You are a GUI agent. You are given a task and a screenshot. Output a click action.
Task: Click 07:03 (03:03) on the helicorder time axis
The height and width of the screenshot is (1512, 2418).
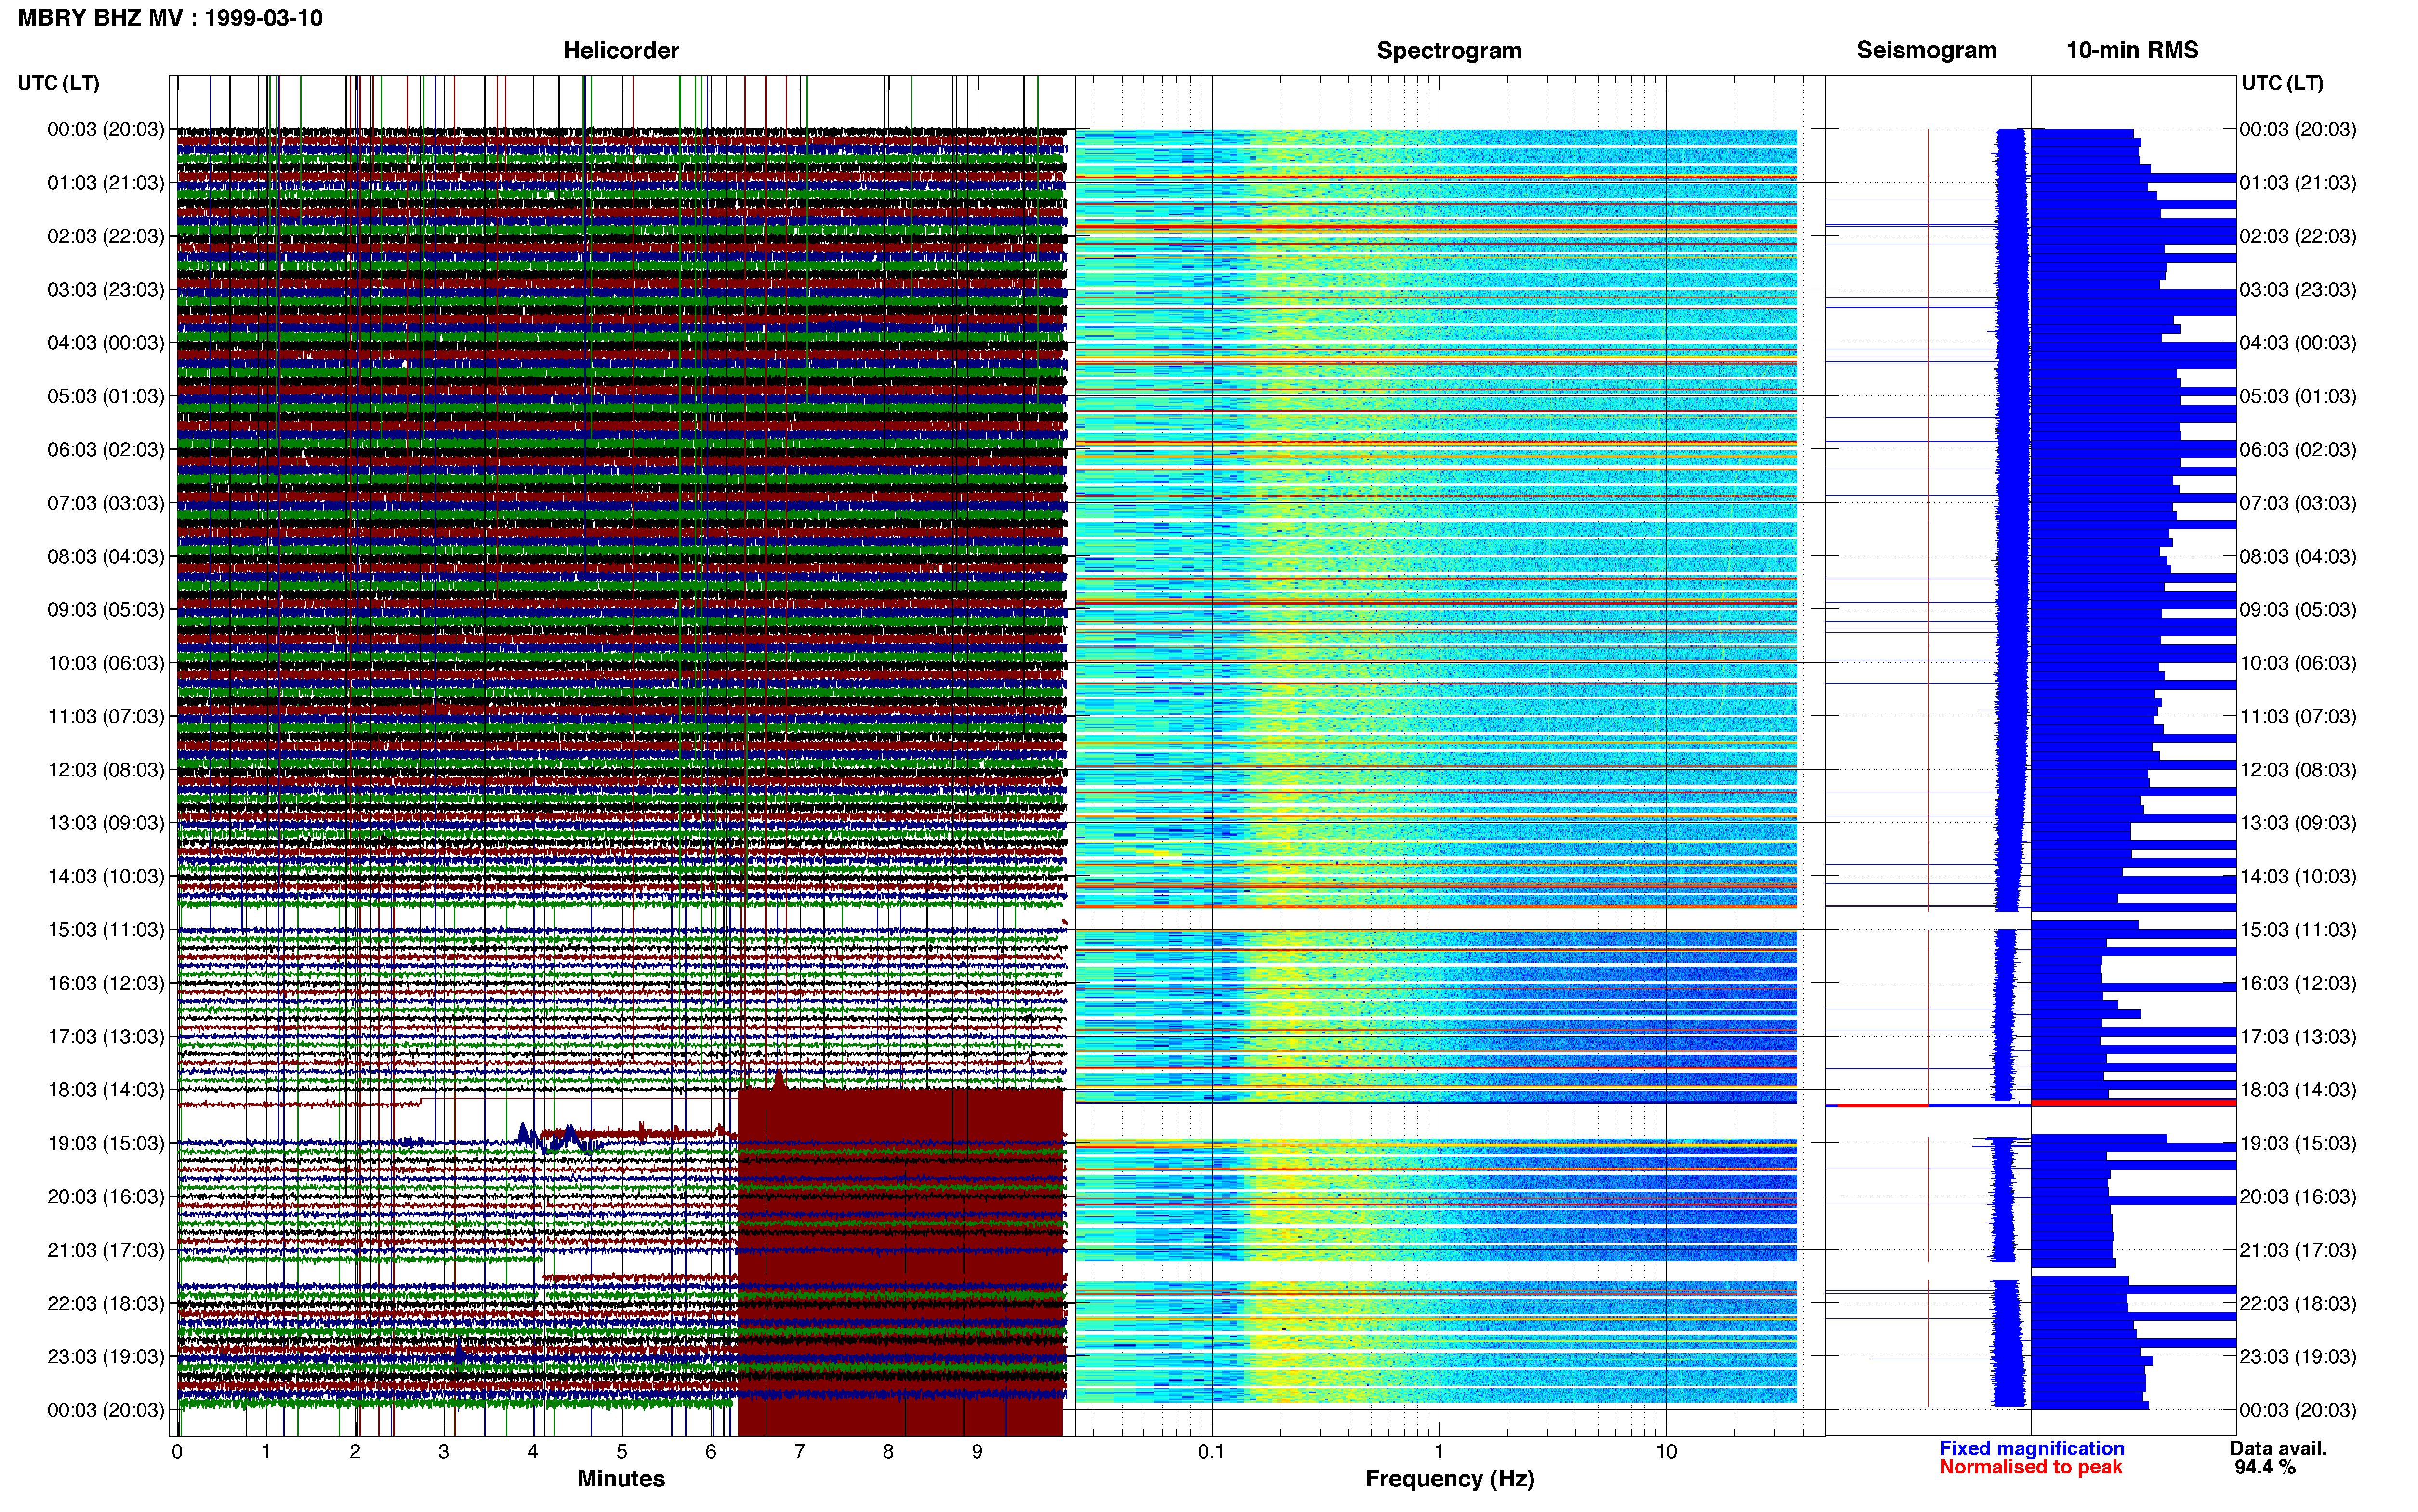[105, 503]
